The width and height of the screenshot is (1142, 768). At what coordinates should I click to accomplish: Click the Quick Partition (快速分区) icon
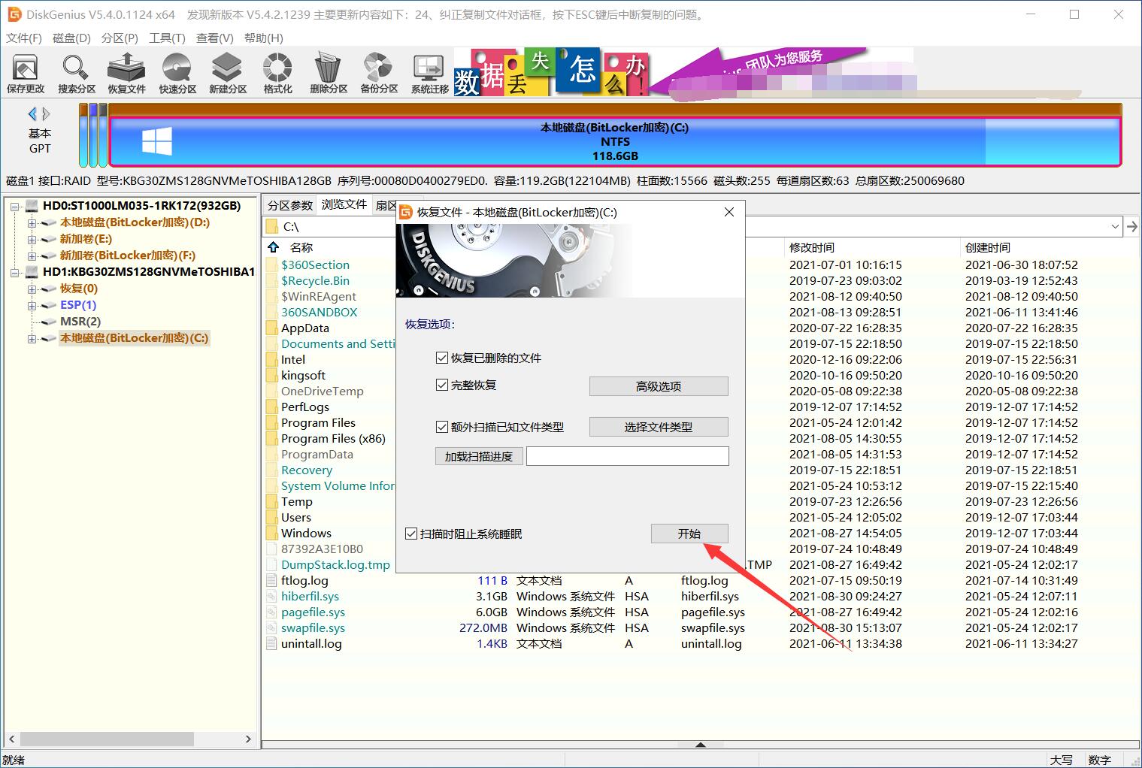pos(177,74)
